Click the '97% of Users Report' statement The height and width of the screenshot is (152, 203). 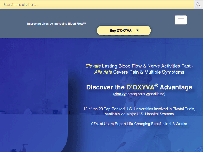tap(139, 124)
